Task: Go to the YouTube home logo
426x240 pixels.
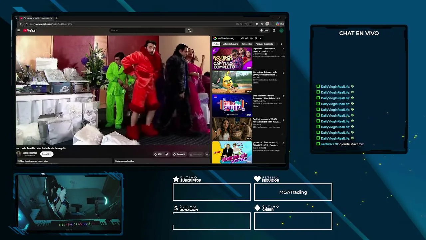Action: [x=29, y=30]
